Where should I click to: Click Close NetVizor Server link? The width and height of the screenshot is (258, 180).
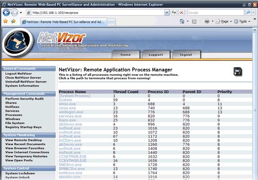23,78
